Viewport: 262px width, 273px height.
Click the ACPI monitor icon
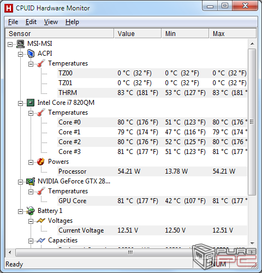point(31,54)
